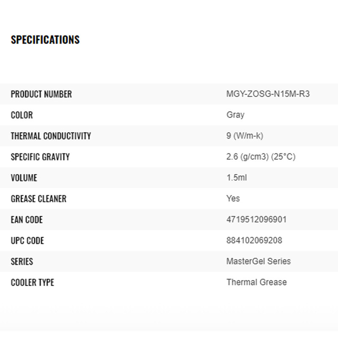
Task: Click the THERMAL CONDUCTIVITY label
Action: pos(51,136)
